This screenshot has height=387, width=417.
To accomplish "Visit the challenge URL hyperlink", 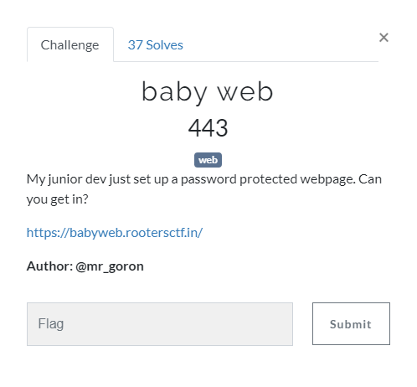I will click(x=115, y=233).
